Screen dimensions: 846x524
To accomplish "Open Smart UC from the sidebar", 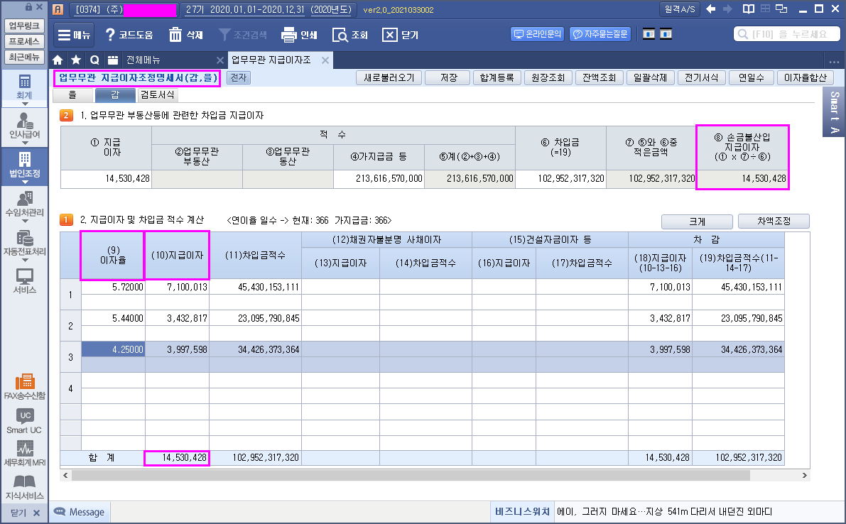I will [x=24, y=420].
